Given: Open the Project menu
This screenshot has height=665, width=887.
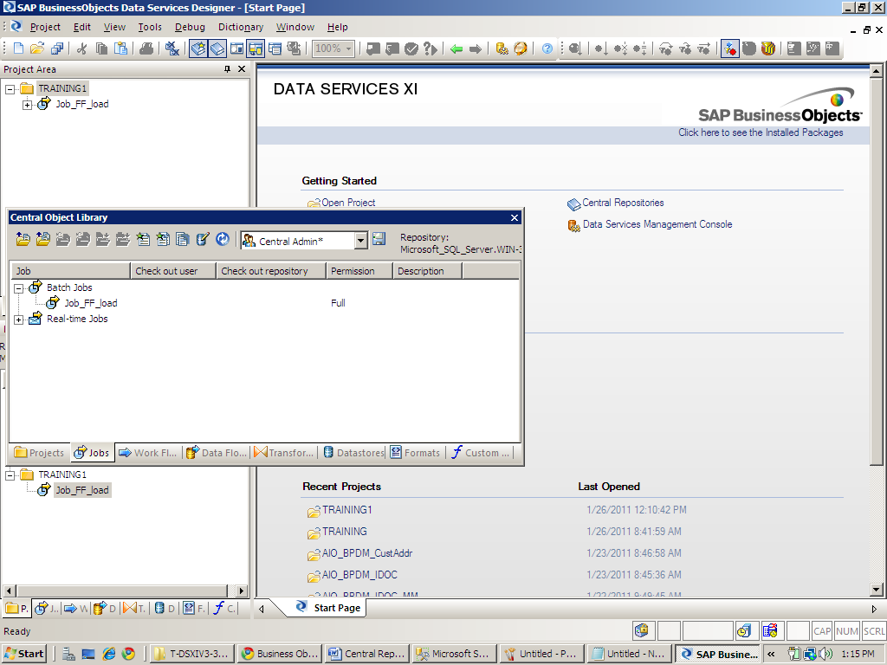Looking at the screenshot, I should point(45,27).
